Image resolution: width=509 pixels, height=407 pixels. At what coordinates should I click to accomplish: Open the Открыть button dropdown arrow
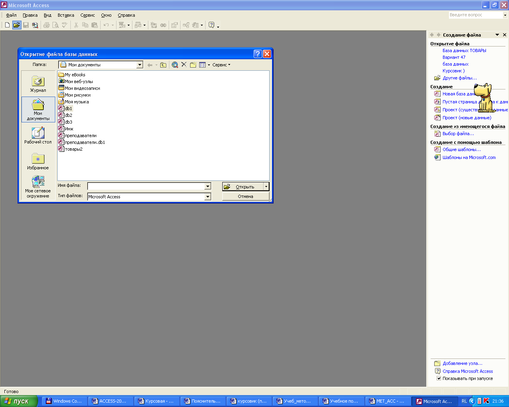(x=266, y=187)
